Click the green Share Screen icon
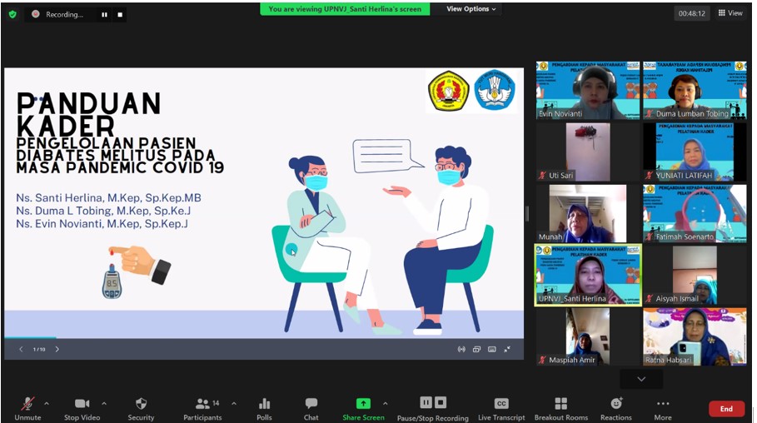Screen dimensions: 757x423 (x=363, y=404)
